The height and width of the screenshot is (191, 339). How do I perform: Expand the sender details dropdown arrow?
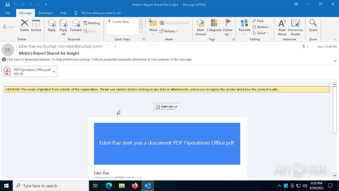click(115, 47)
